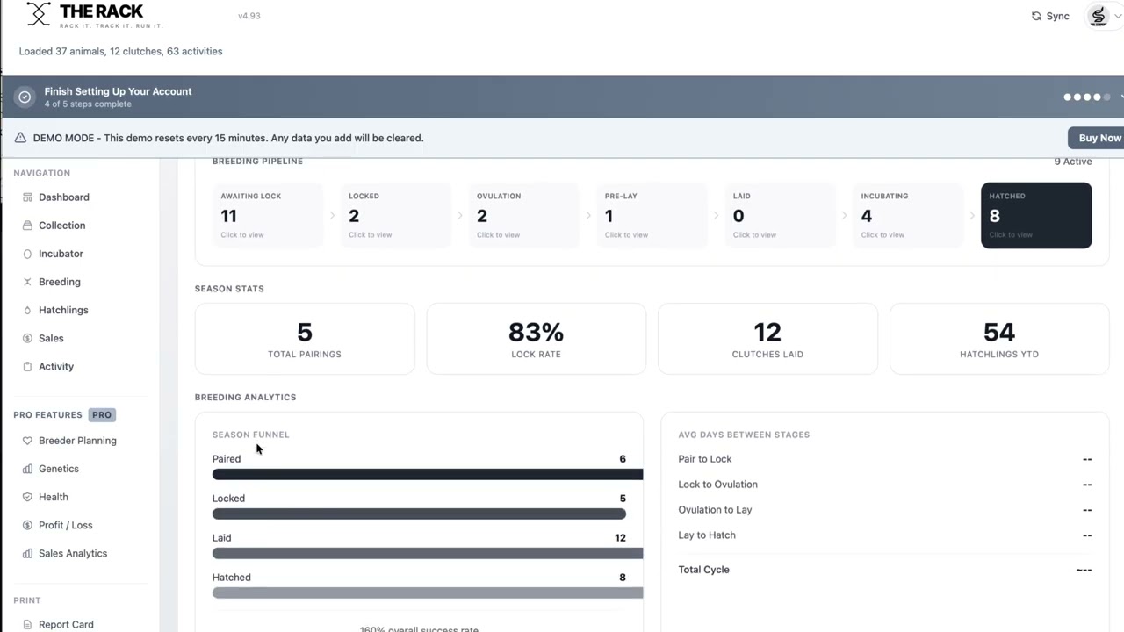Click the '9 Active' text
The width and height of the screenshot is (1124, 632).
pyautogui.click(x=1073, y=162)
